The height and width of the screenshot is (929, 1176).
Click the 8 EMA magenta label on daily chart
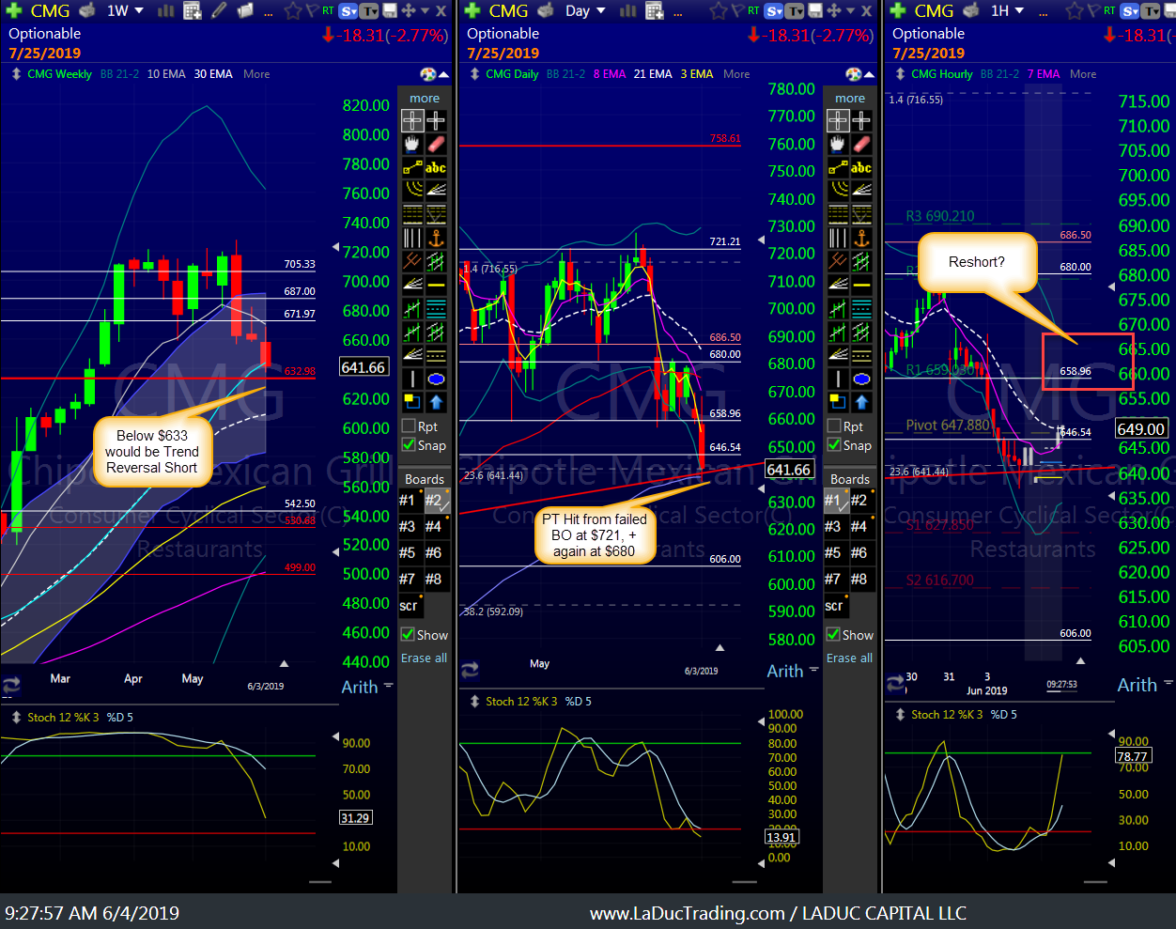(x=610, y=74)
